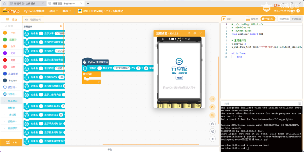Switch to the 资源文件 tab
The image size is (304, 152).
click(33, 20)
